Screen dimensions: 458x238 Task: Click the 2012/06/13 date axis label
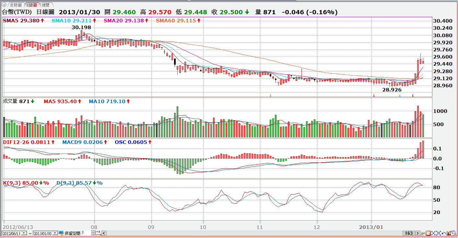click(18, 227)
